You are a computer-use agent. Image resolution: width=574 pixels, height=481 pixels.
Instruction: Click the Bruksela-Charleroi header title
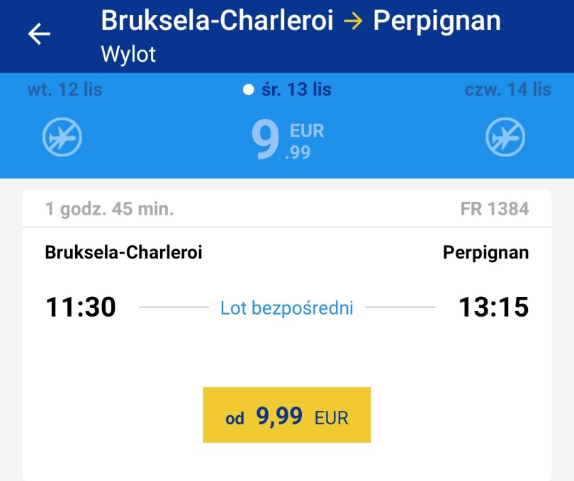click(x=218, y=21)
